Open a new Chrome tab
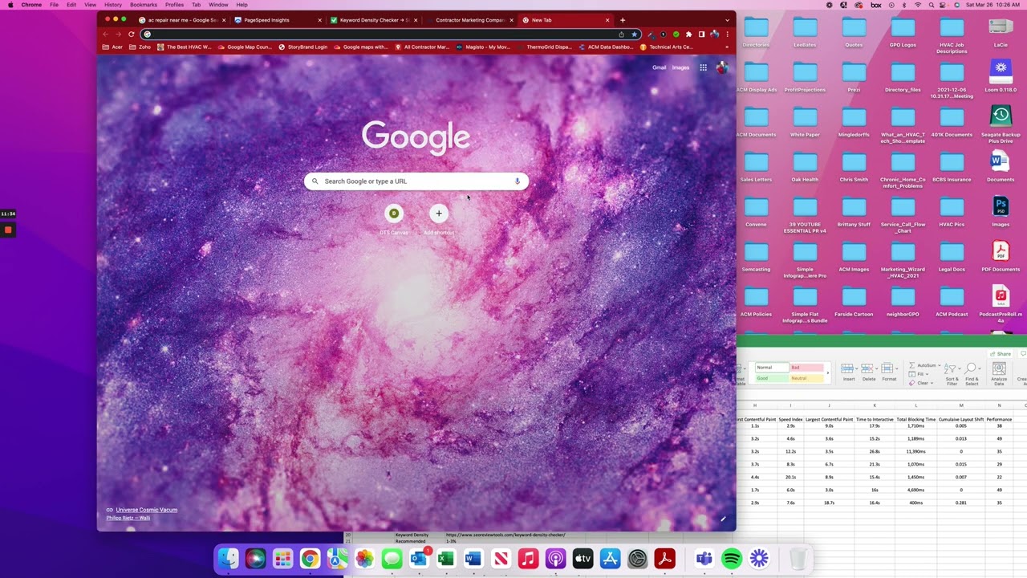Viewport: 1027px width, 578px height. (x=623, y=20)
